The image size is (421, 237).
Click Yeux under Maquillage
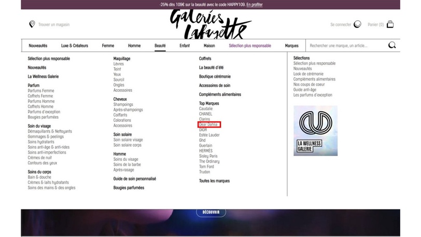pyautogui.click(x=117, y=75)
